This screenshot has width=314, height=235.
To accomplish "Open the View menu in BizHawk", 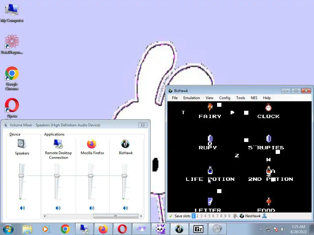I will pyautogui.click(x=209, y=98).
